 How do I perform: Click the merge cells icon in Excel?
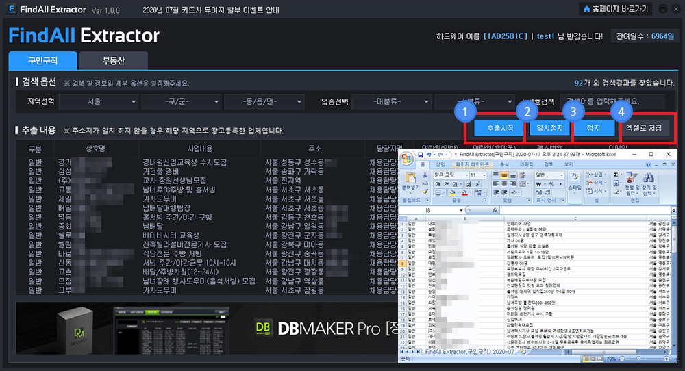[523, 184]
